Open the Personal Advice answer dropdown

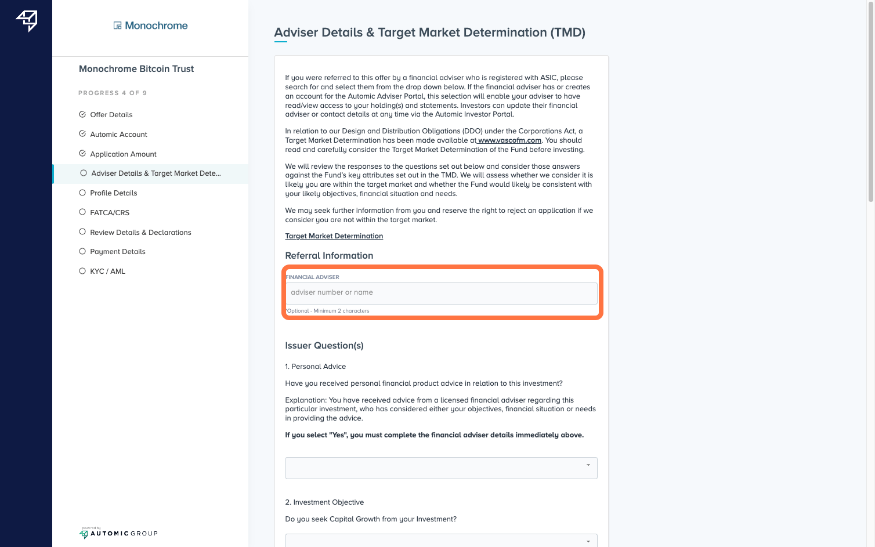(441, 468)
